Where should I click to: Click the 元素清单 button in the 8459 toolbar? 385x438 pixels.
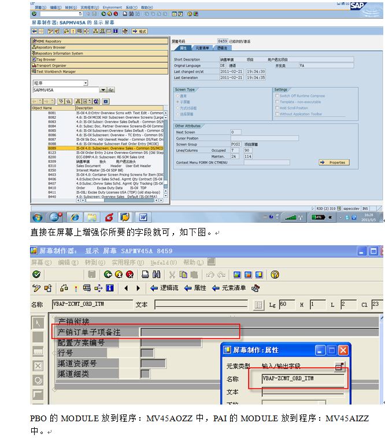229,288
